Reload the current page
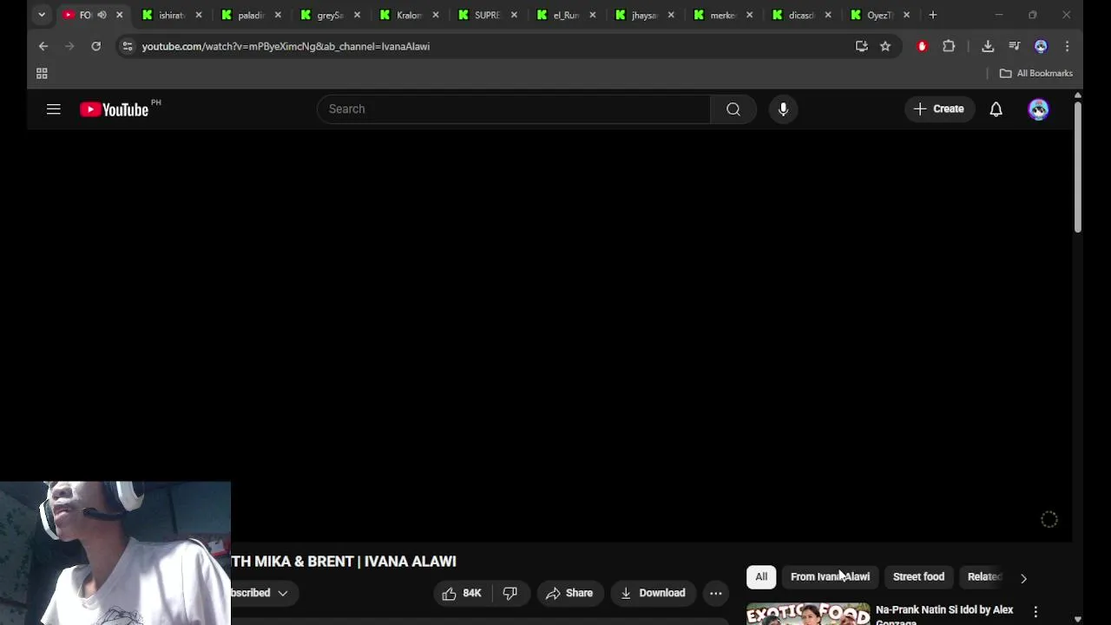Screen dimensions: 1111x625 point(95,46)
